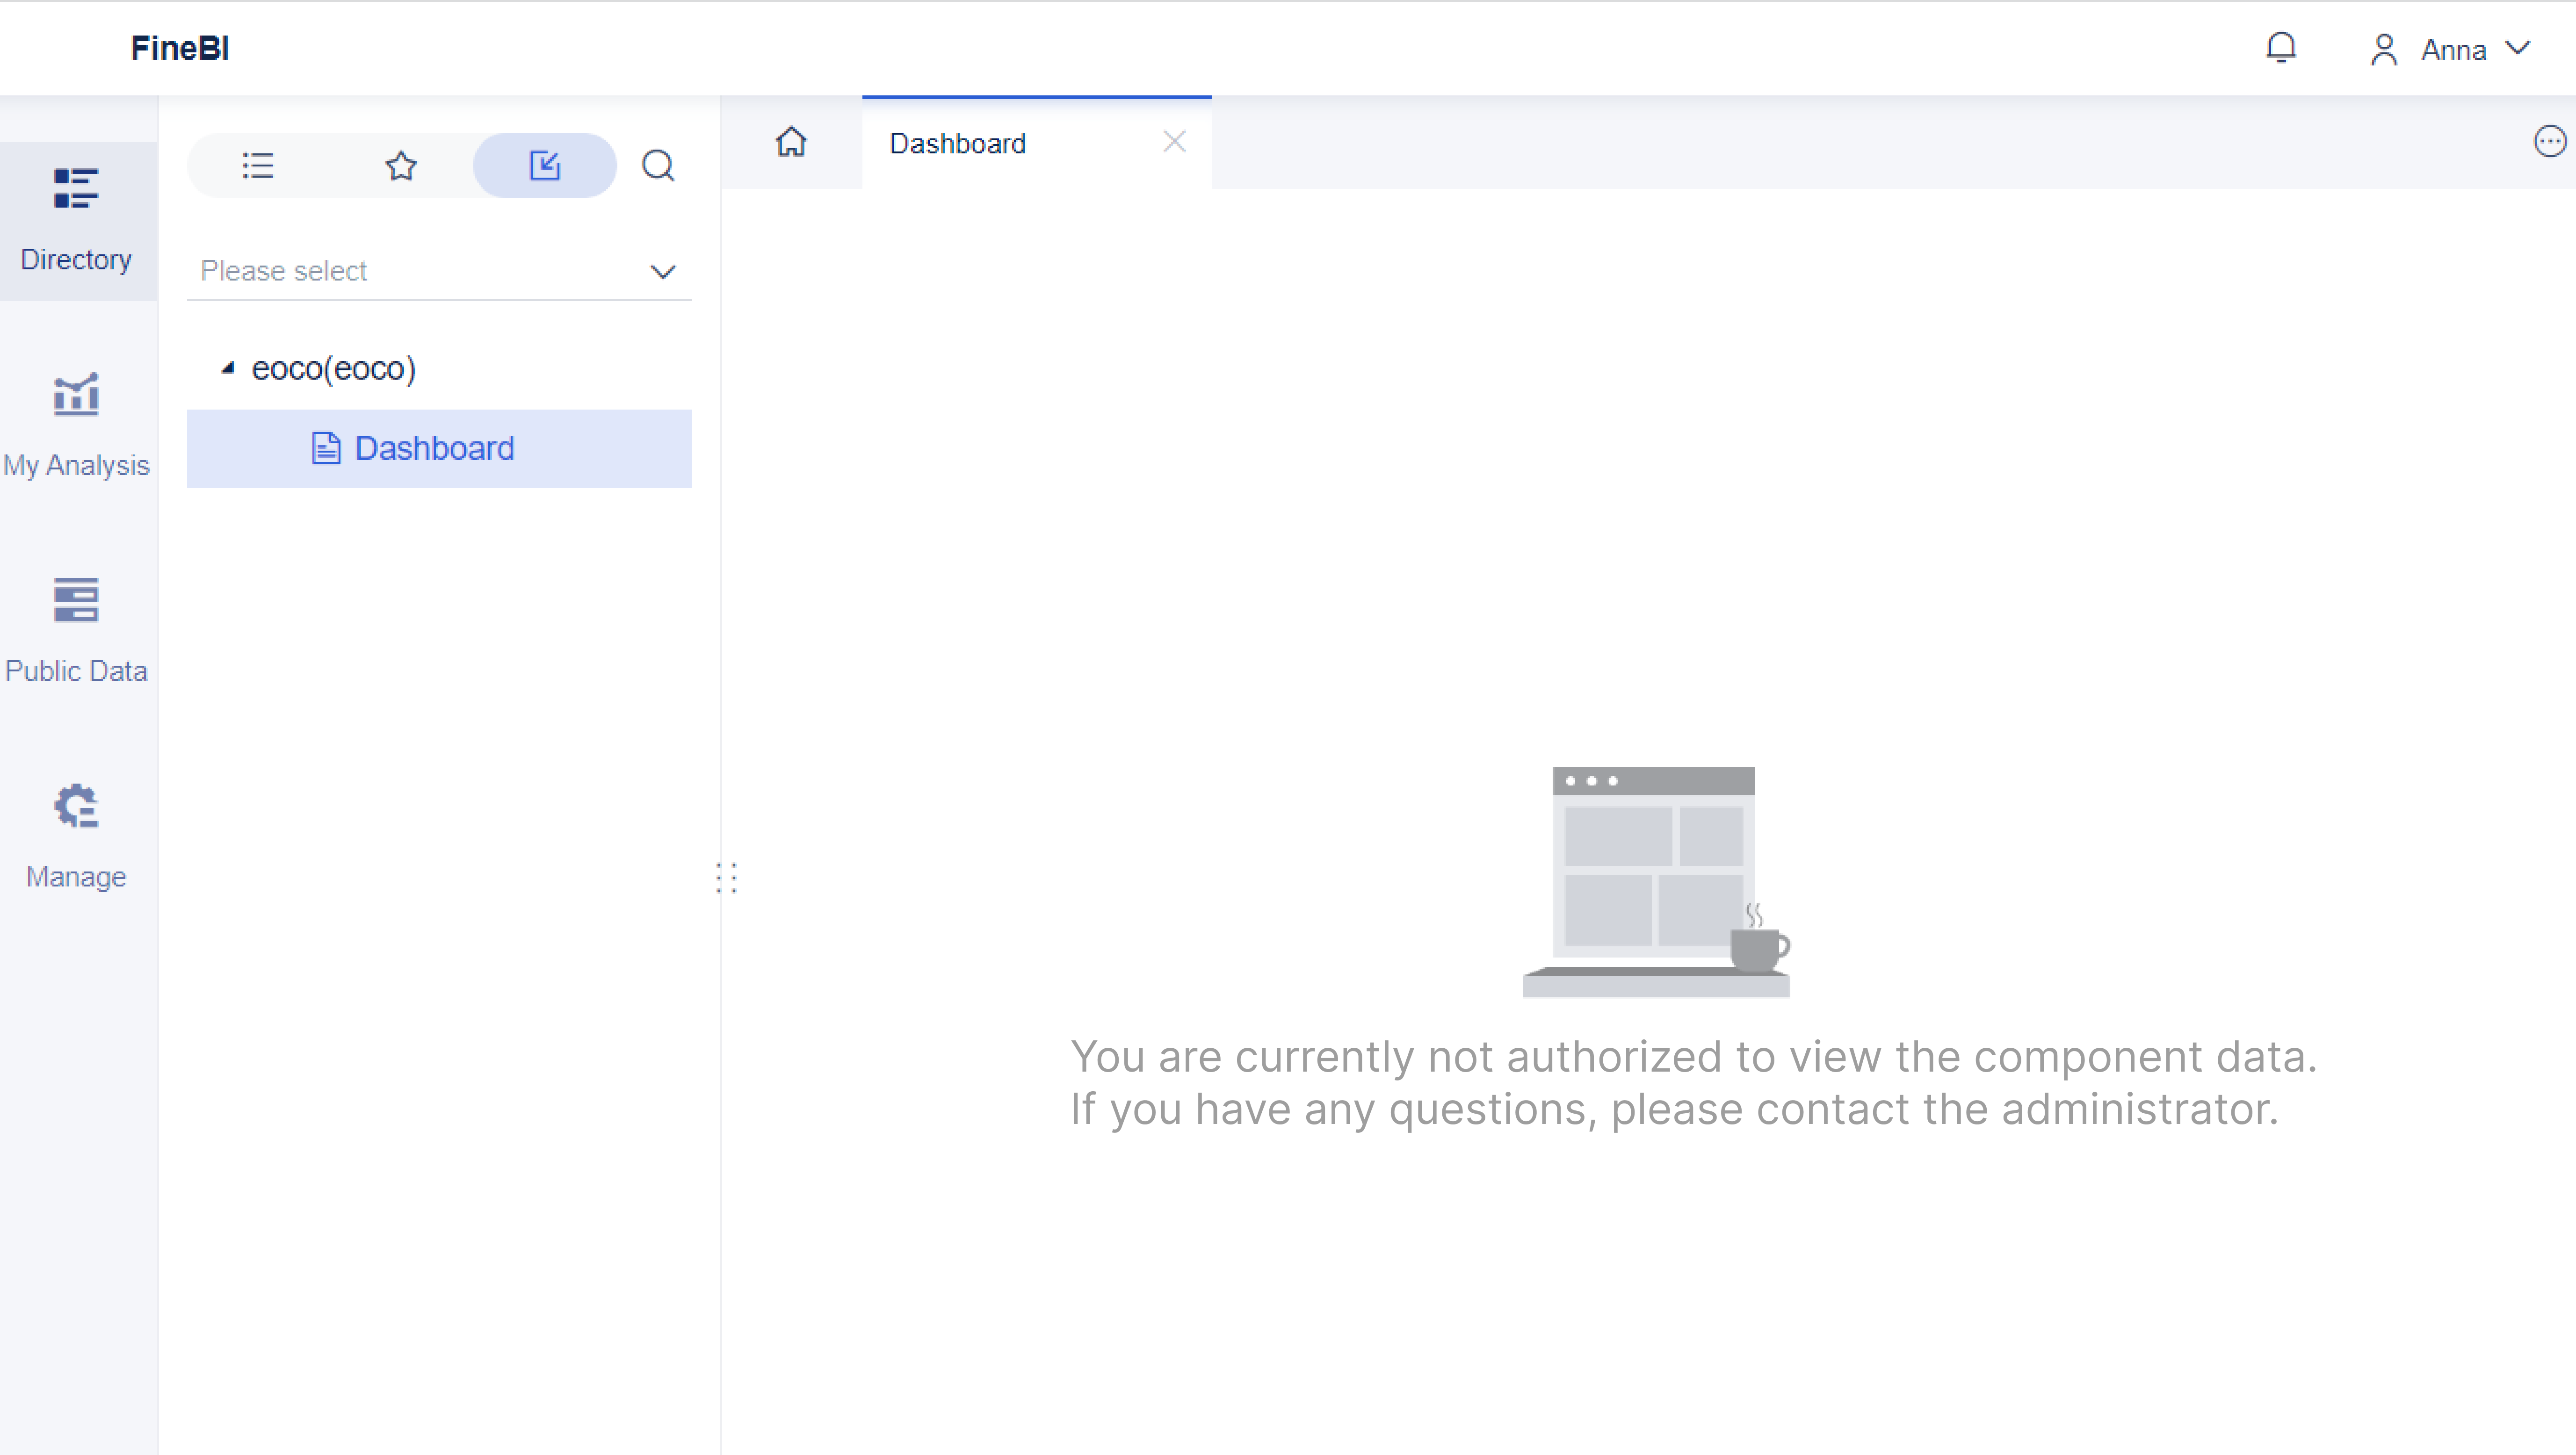This screenshot has width=2576, height=1455.
Task: Toggle the more options ellipsis menu
Action: point(2549,141)
